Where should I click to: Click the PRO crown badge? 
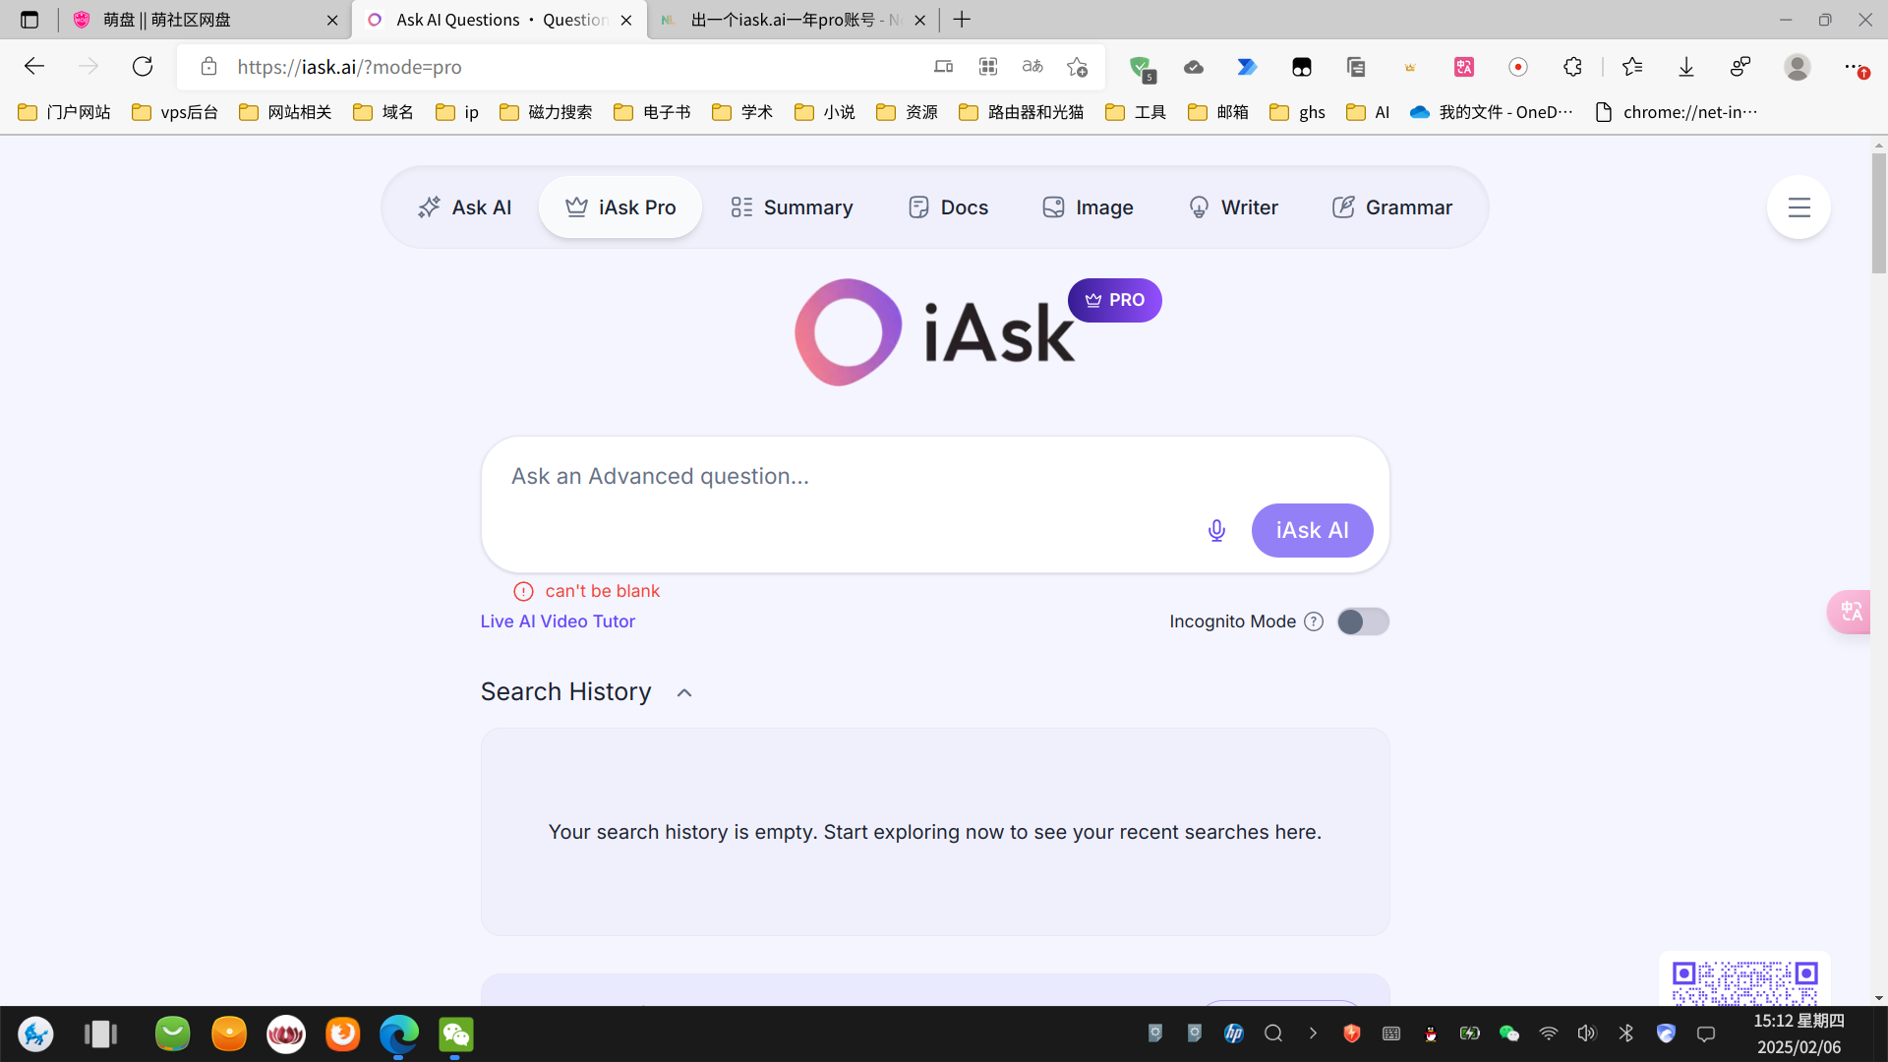[x=1114, y=300]
